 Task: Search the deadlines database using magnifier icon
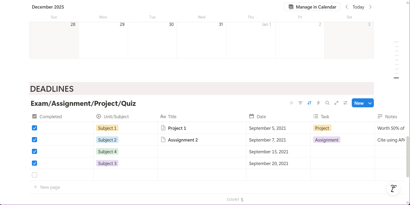(327, 103)
